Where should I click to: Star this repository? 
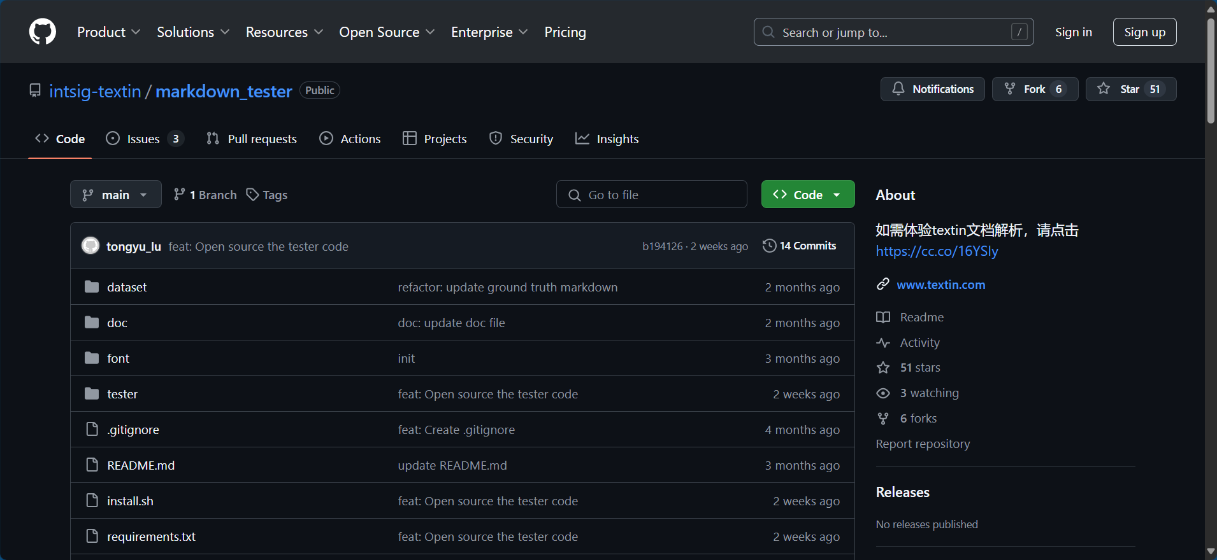coord(1130,89)
